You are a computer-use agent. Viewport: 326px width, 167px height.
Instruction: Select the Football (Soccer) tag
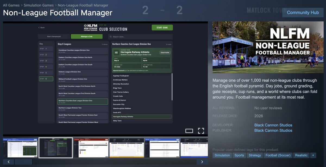coord(278,155)
